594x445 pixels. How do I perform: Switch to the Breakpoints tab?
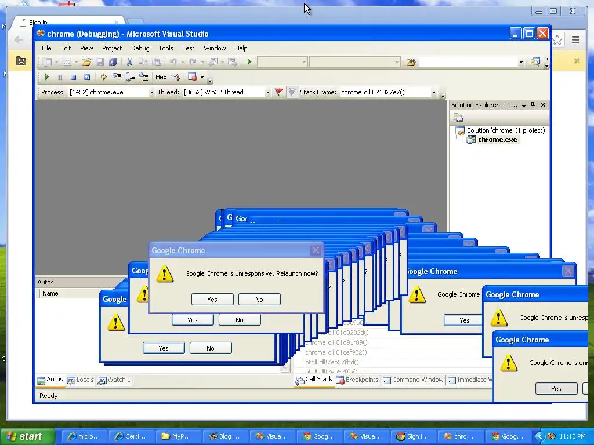[357, 380]
